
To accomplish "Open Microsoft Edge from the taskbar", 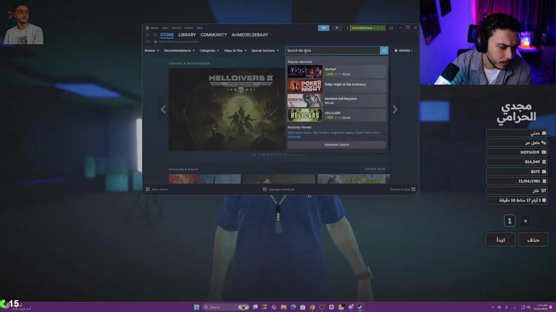I will [x=293, y=307].
